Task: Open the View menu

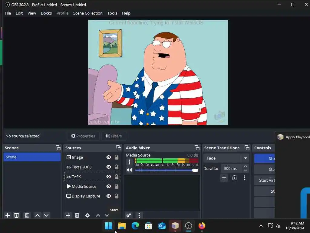Action: point(31,13)
